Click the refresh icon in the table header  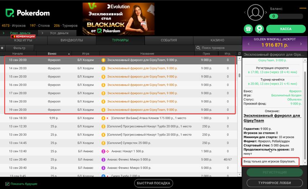tap(239, 54)
